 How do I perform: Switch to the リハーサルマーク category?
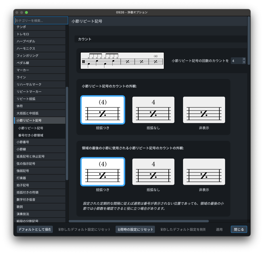[29, 84]
